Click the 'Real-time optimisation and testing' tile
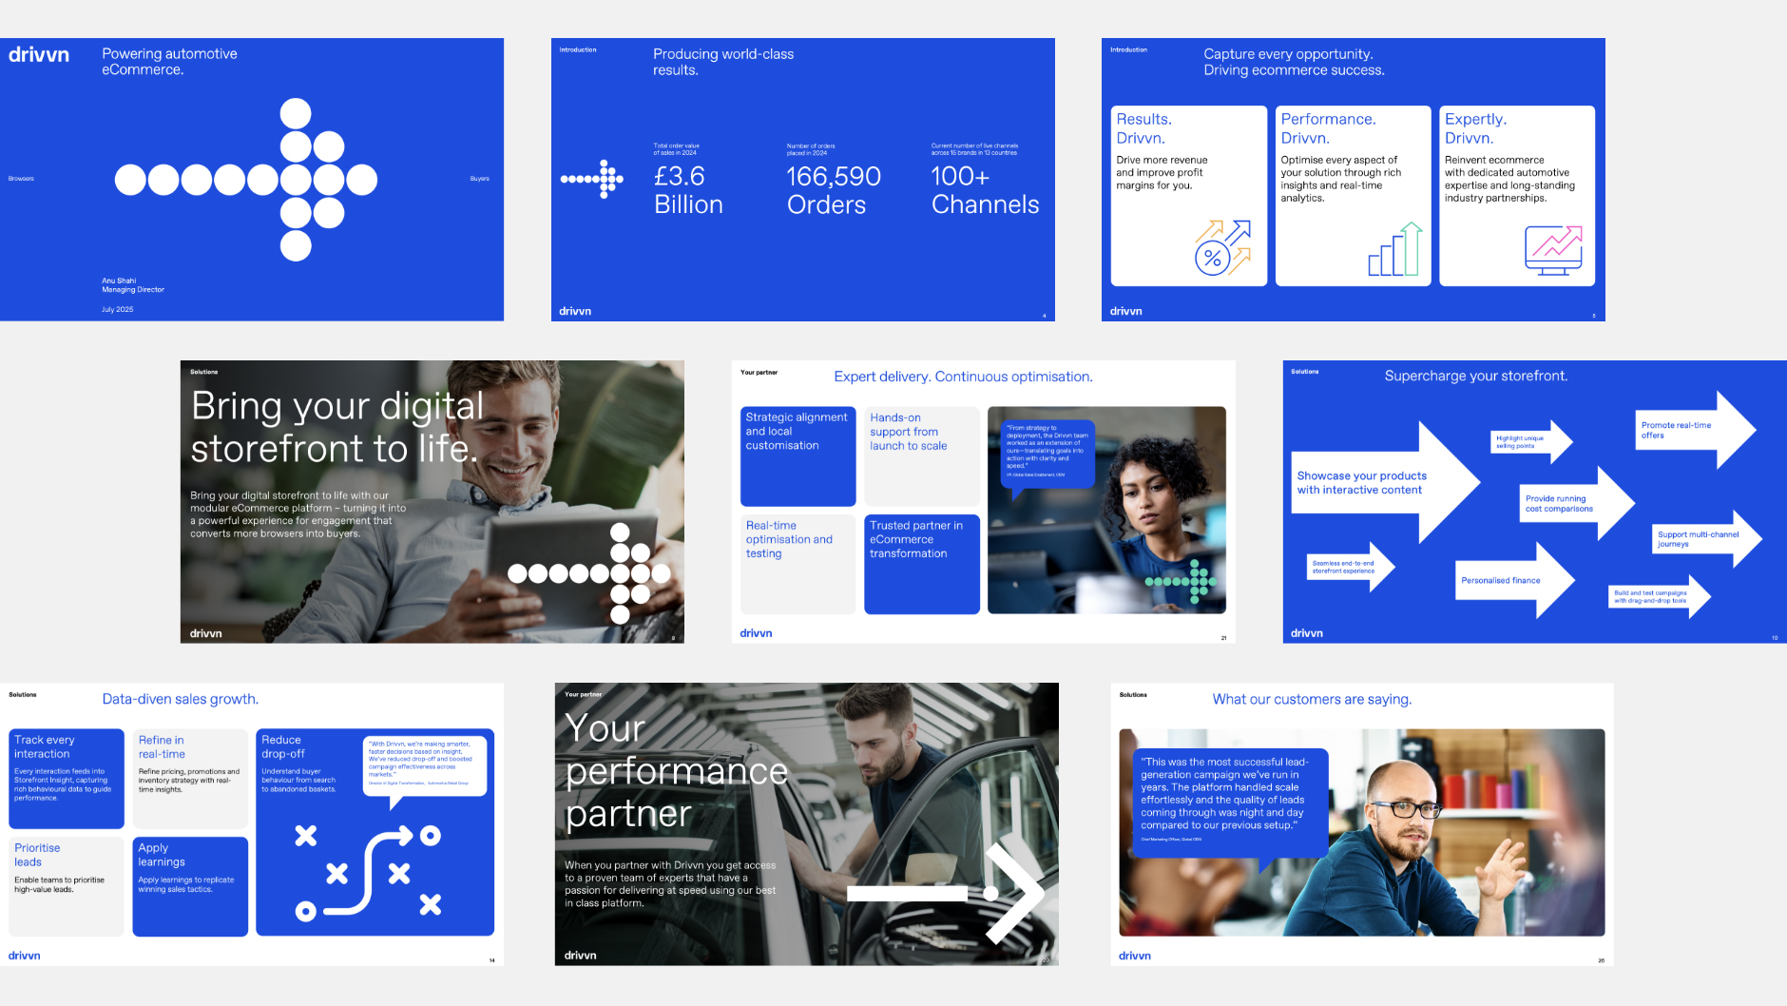1787x1006 pixels. 798,564
